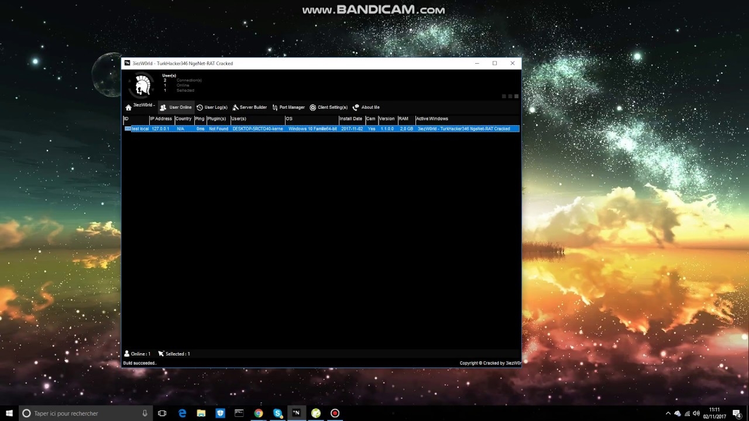Sort by the ID column header
749x421 pixels.
click(136, 119)
